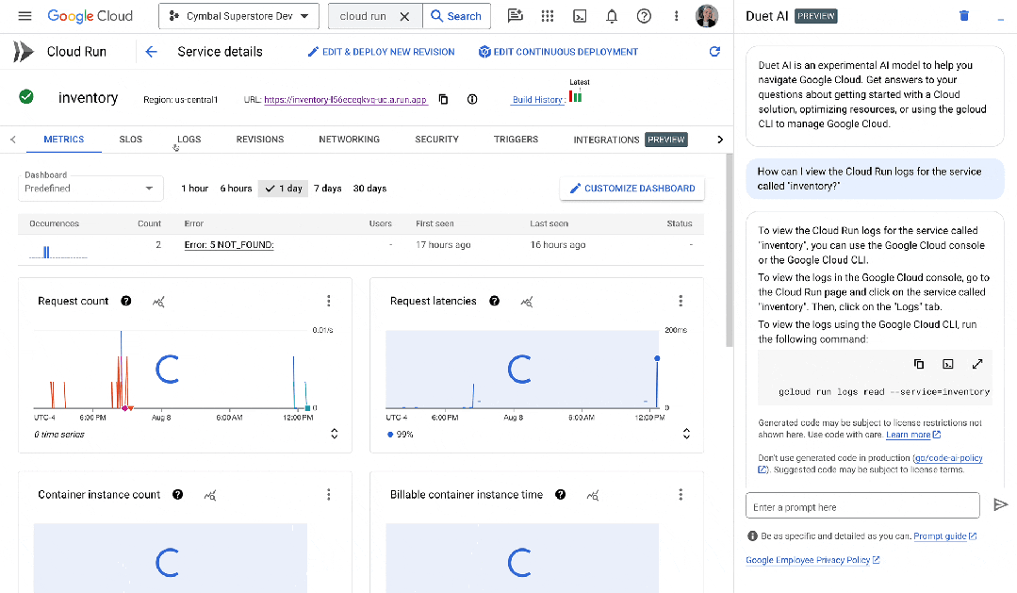Open help for Request count chart

tap(125, 301)
